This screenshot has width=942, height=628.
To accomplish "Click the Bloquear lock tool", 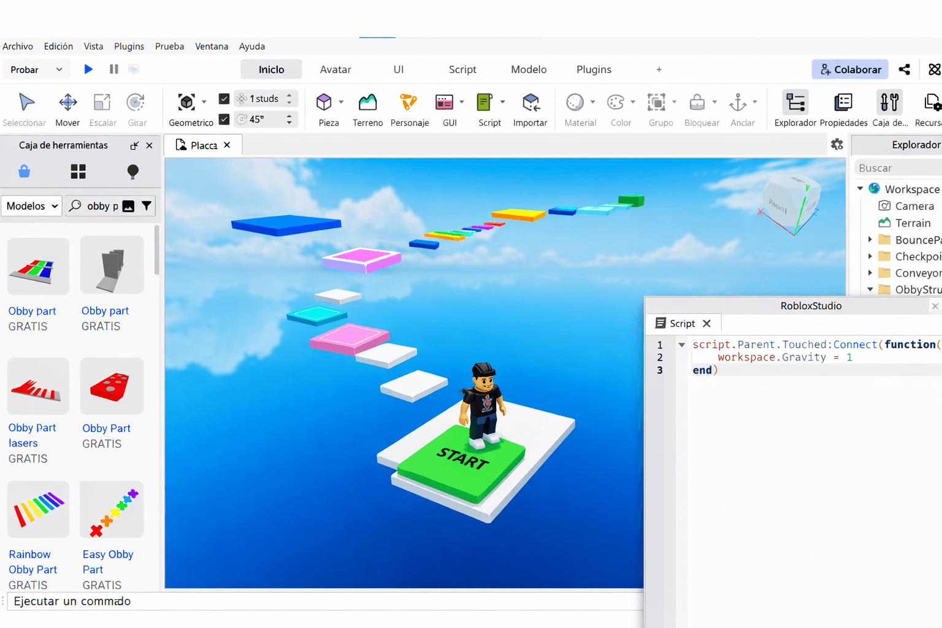I will coord(697,102).
